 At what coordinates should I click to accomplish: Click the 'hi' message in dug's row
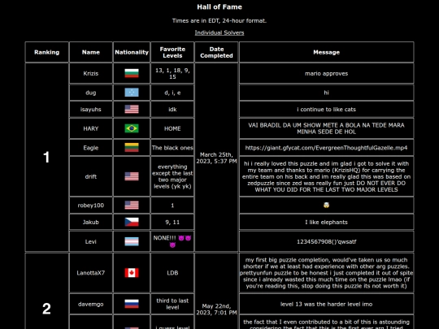tap(327, 93)
